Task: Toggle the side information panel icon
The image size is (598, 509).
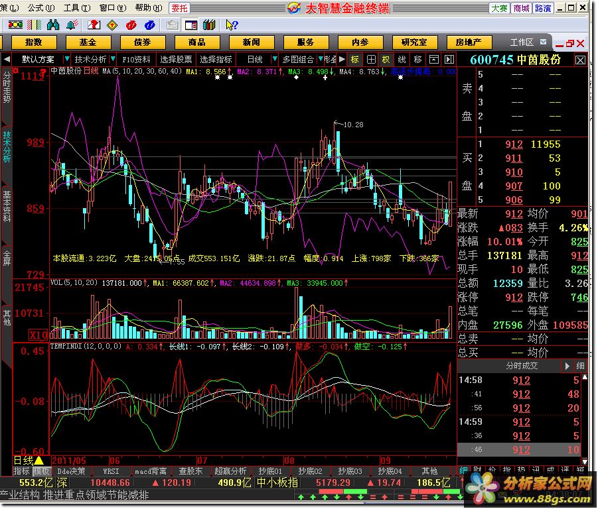Action: click(x=190, y=25)
